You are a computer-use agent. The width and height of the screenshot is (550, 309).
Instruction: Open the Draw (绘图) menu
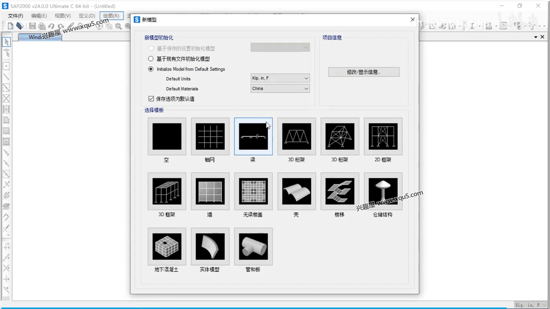111,16
